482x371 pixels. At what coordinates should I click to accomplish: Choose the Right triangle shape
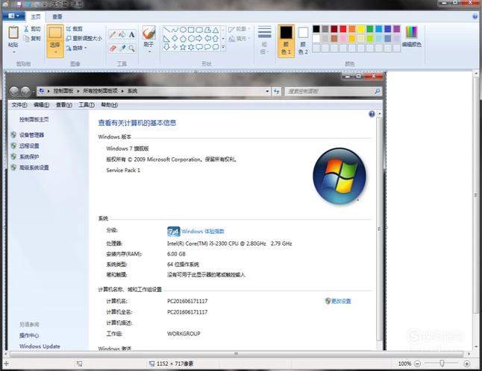pos(166,39)
